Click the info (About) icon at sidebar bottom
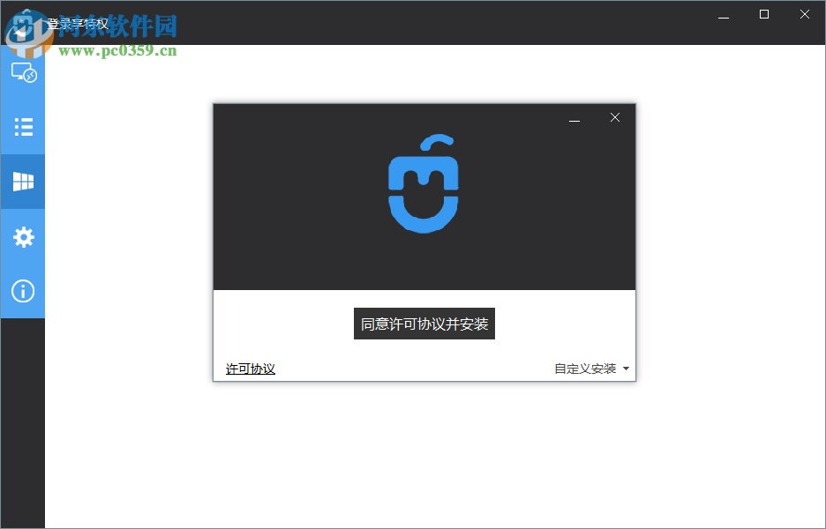Viewport: 826px width, 529px height. tap(22, 291)
